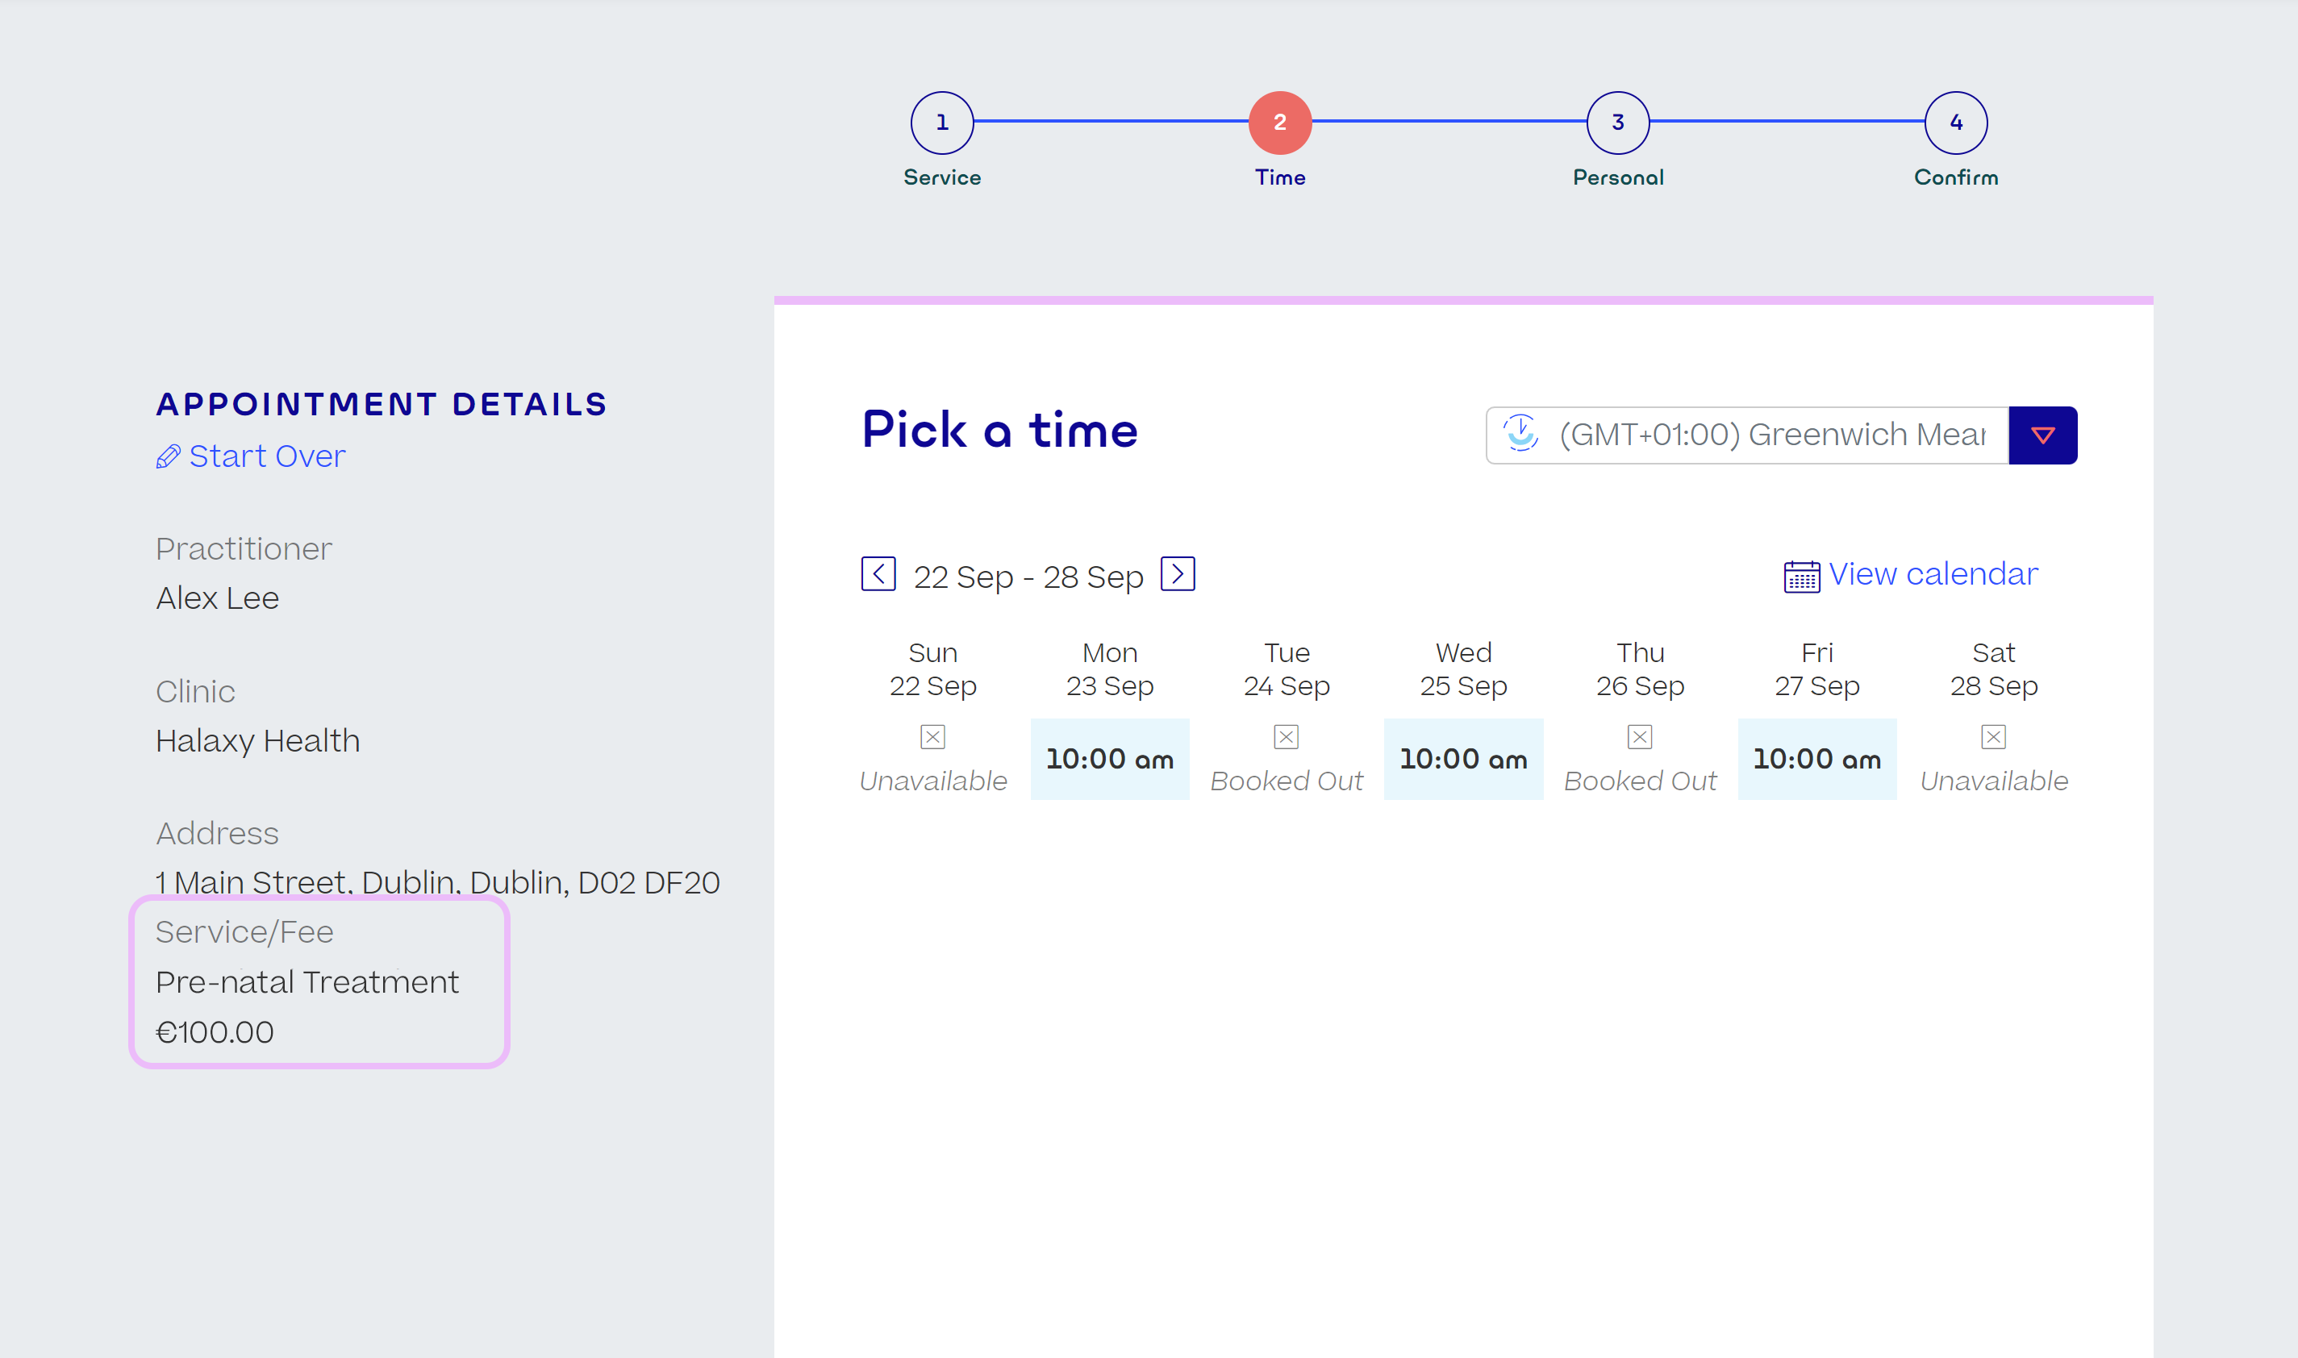Click 'Booked Out' under Tue 24 Sep
This screenshot has width=2298, height=1358.
pyautogui.click(x=1286, y=781)
